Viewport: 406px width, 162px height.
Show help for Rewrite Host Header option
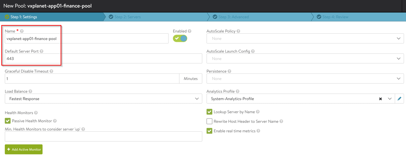coord(281,121)
